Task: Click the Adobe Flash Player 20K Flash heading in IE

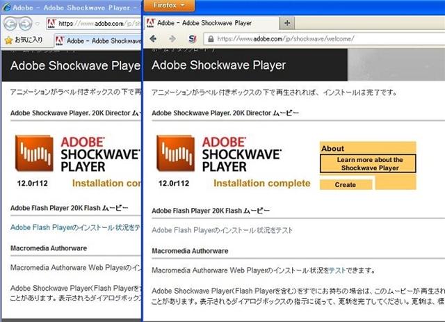Action: [x=70, y=208]
